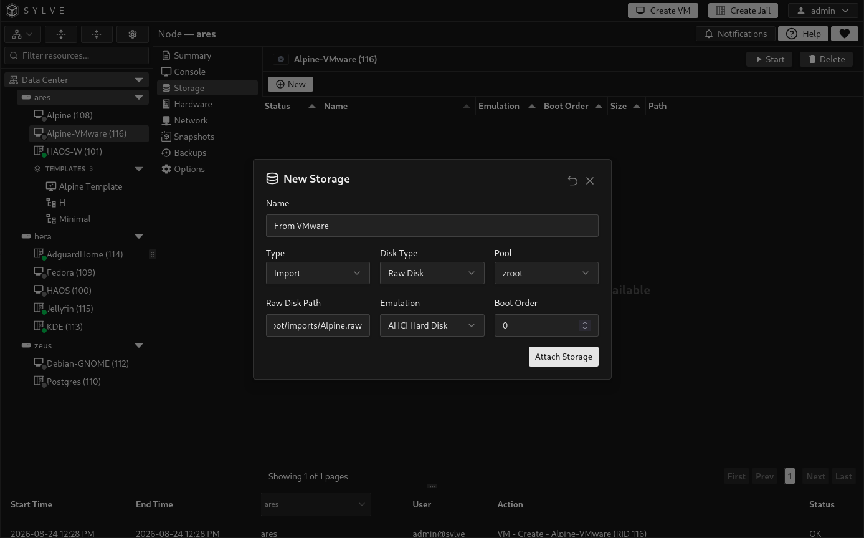Image resolution: width=864 pixels, height=538 pixels.
Task: Click the sidebar resize handle
Action: point(152,254)
